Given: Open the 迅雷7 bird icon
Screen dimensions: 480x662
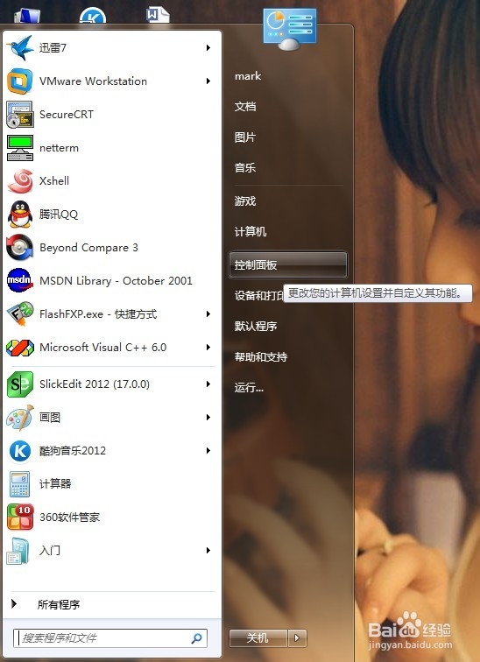Looking at the screenshot, I should click(x=20, y=47).
